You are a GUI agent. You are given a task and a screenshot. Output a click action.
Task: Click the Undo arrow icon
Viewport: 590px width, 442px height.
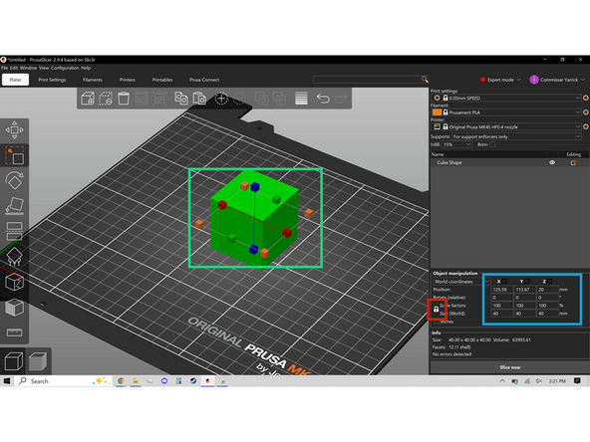coord(323,99)
